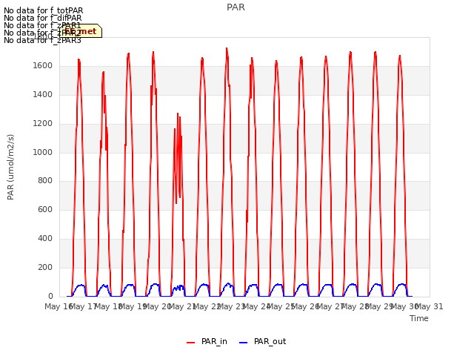The width and height of the screenshot is (474, 356).
Task: Click the 200 y-axis tick label
Action: tap(45, 267)
